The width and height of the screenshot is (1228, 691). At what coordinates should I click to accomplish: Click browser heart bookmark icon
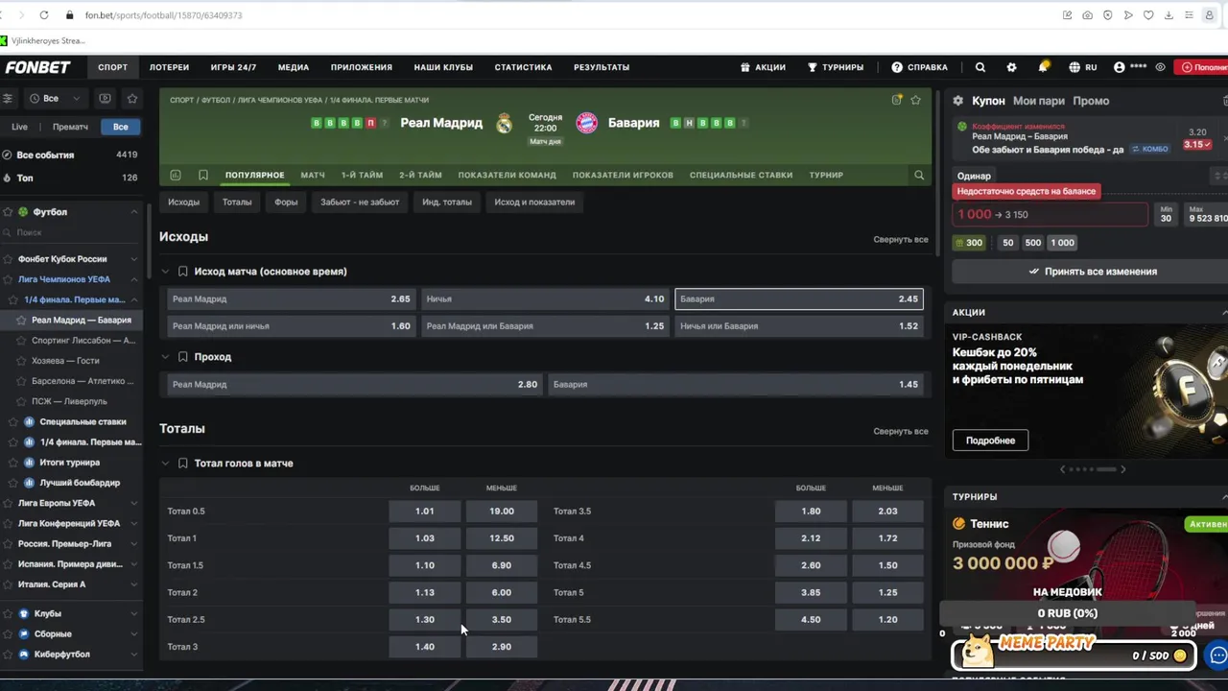1147,15
